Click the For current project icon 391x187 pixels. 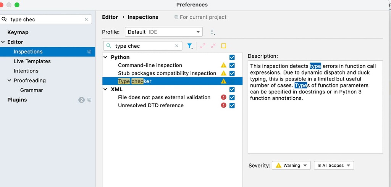coord(176,17)
